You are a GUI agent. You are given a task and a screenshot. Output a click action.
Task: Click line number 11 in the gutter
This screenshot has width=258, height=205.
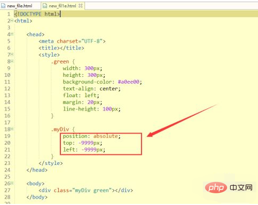(x=7, y=82)
